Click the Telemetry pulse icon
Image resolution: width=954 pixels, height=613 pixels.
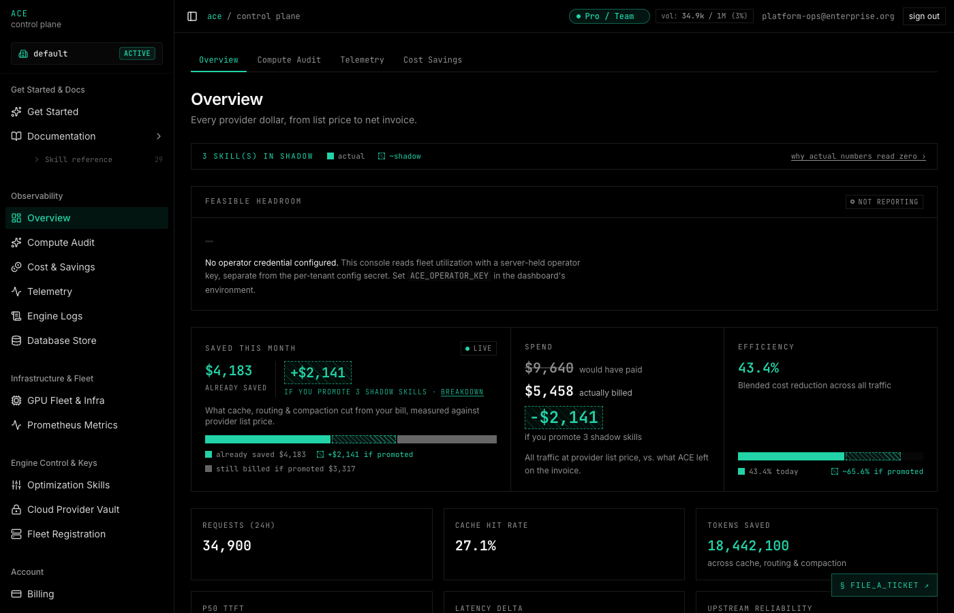pyautogui.click(x=16, y=292)
